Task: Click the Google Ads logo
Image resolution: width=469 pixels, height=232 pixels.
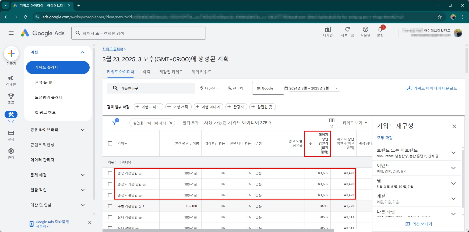Action: pyautogui.click(x=43, y=33)
